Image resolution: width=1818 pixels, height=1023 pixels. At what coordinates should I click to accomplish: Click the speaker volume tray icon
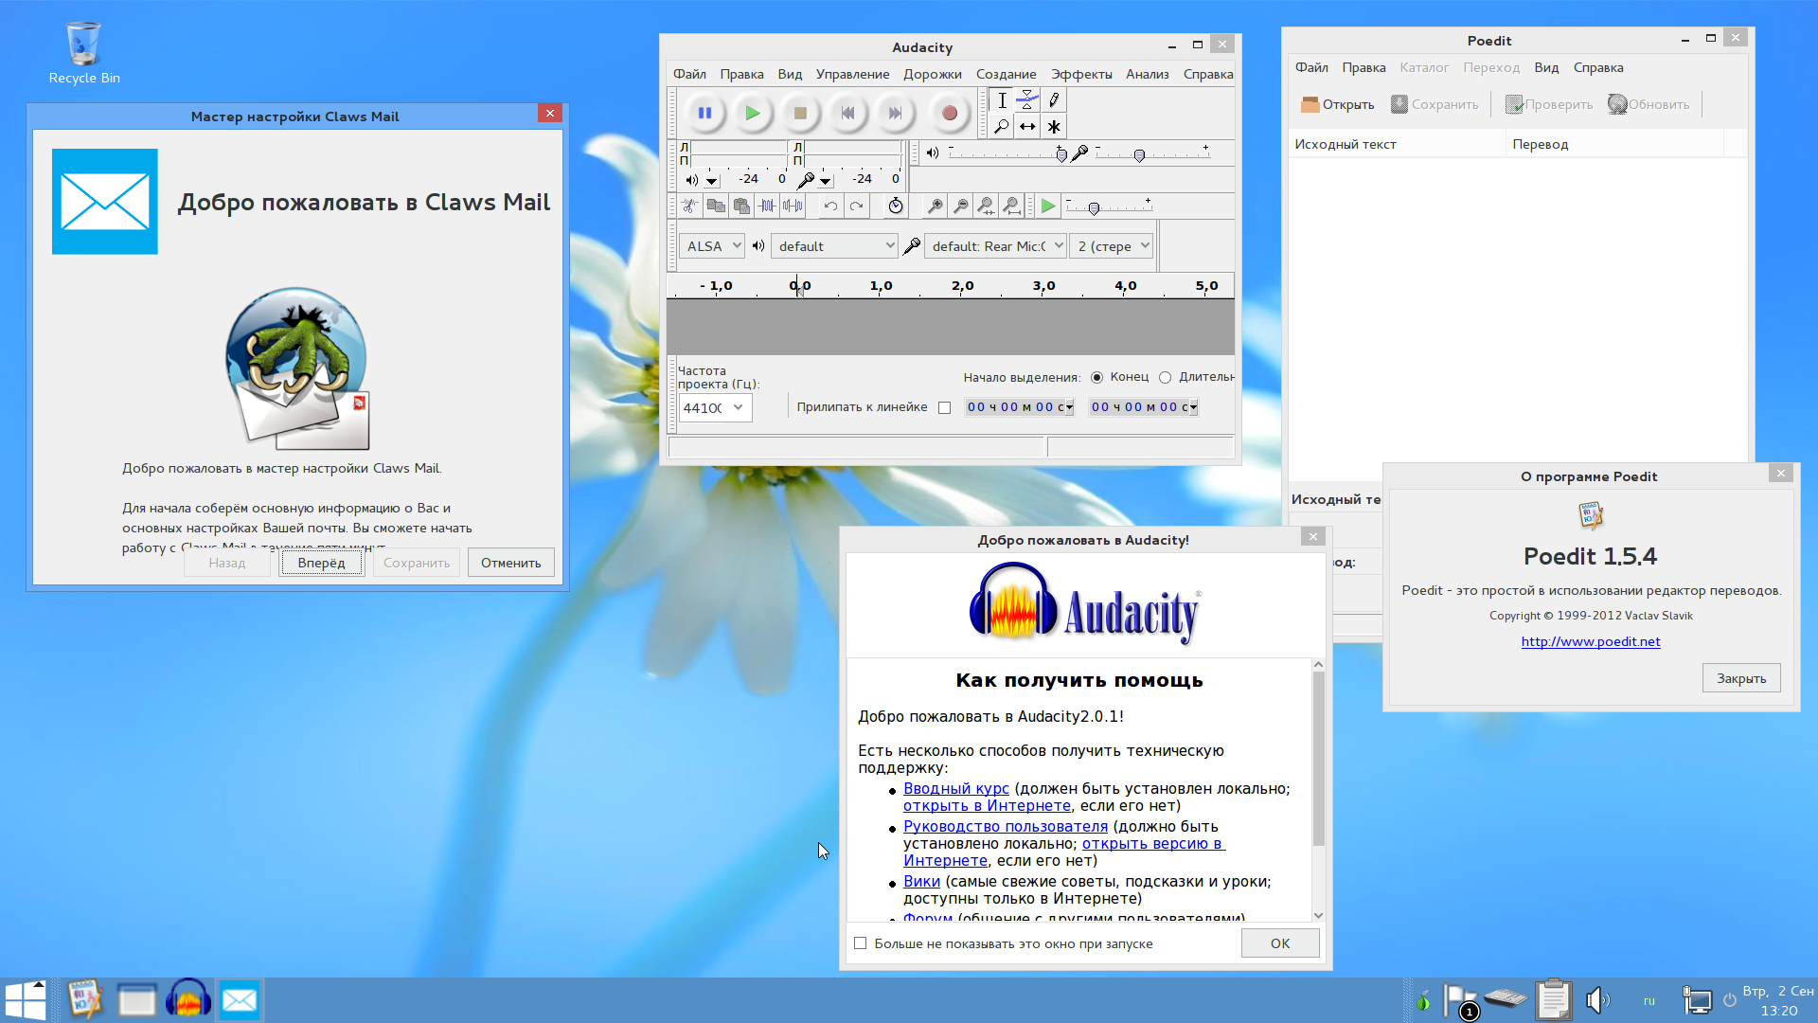pos(1597,999)
